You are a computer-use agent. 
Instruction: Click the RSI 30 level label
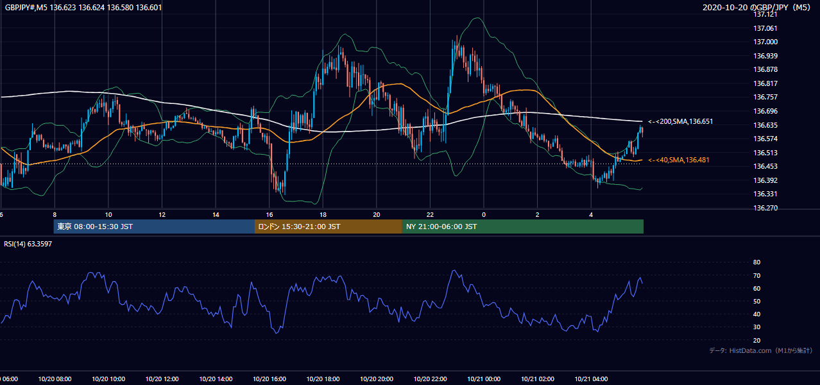point(756,327)
